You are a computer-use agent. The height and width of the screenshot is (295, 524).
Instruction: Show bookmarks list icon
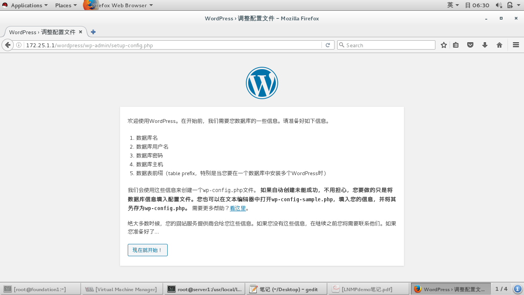point(456,45)
